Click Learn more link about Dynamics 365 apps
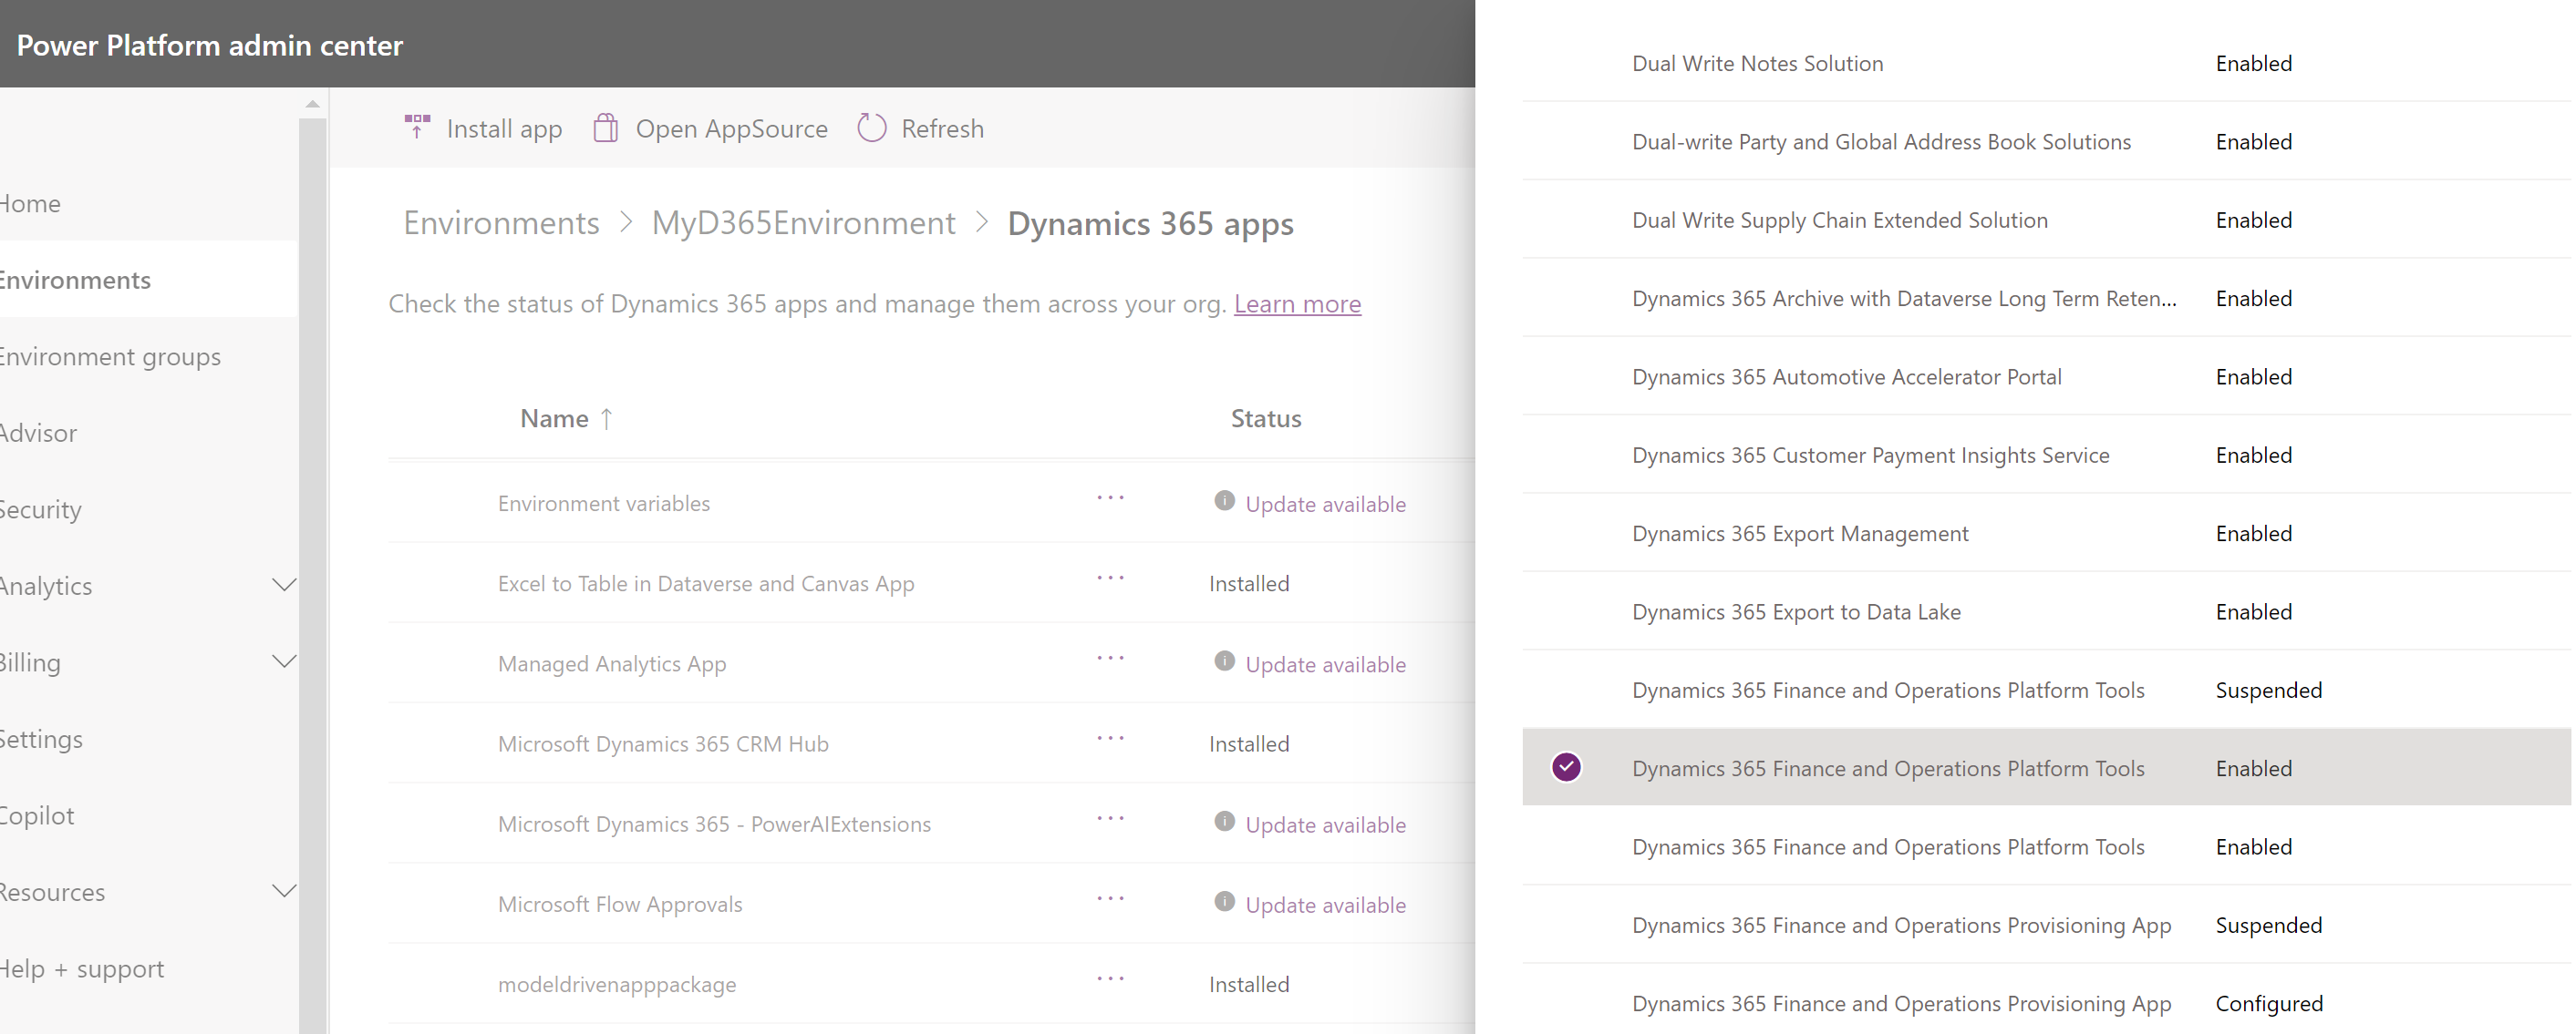 coord(1298,303)
